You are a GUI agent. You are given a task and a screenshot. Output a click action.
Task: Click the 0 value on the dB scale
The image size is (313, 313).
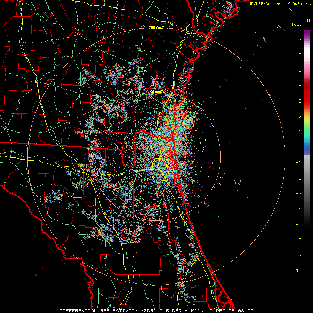pyautogui.click(x=300, y=147)
